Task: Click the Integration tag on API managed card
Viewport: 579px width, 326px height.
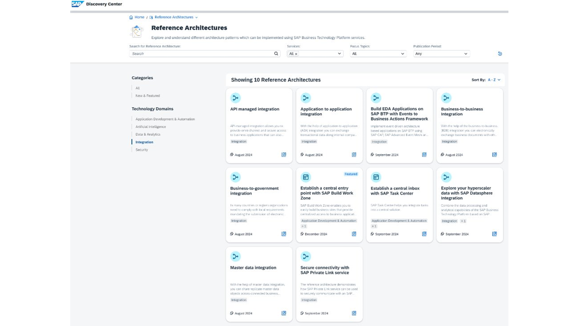Action: [x=239, y=142]
